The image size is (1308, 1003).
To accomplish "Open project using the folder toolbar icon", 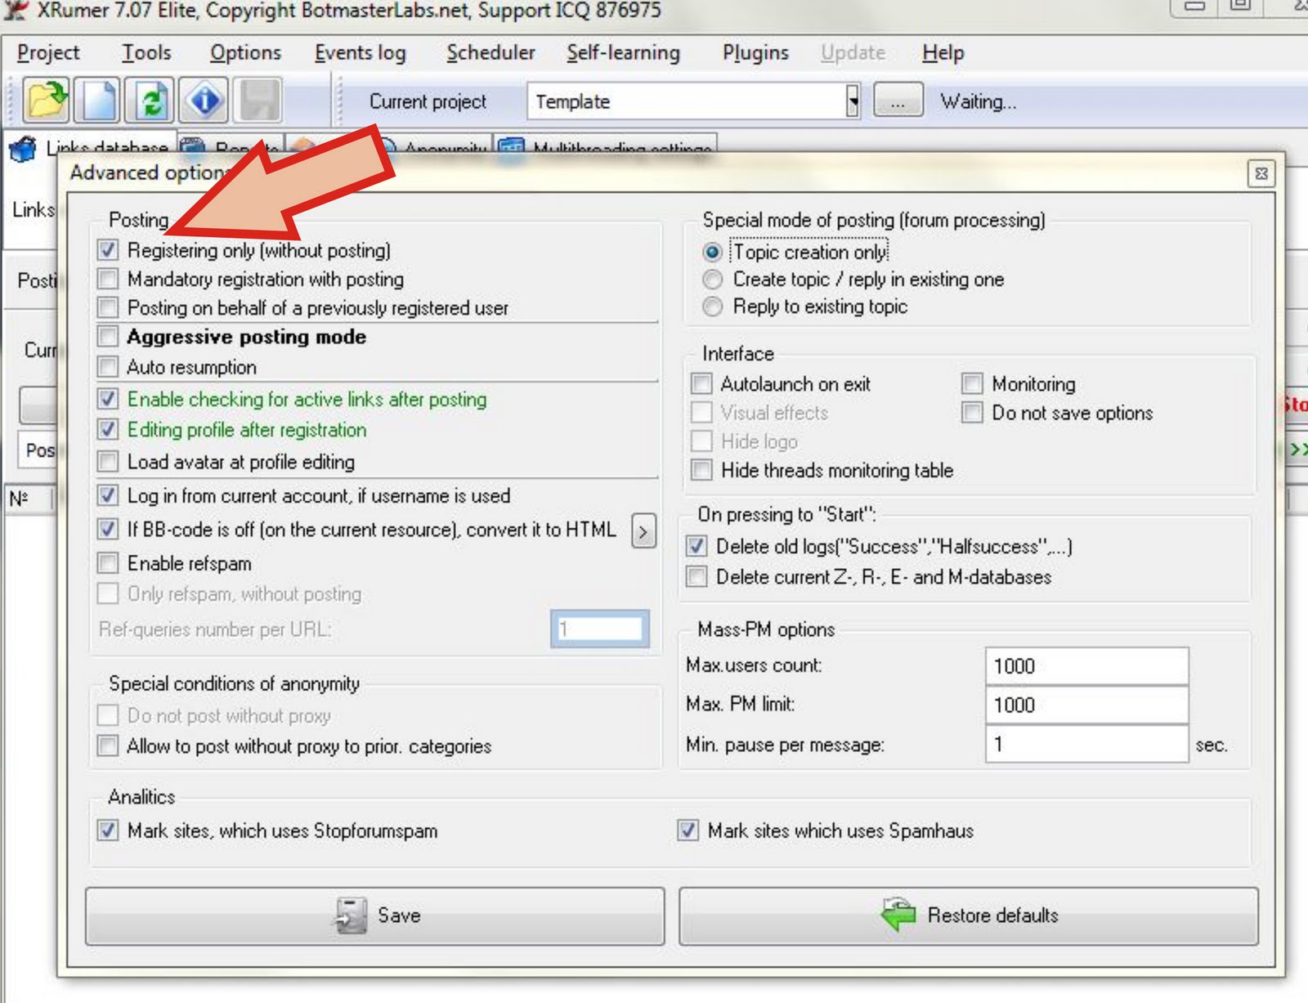I will click(x=47, y=100).
